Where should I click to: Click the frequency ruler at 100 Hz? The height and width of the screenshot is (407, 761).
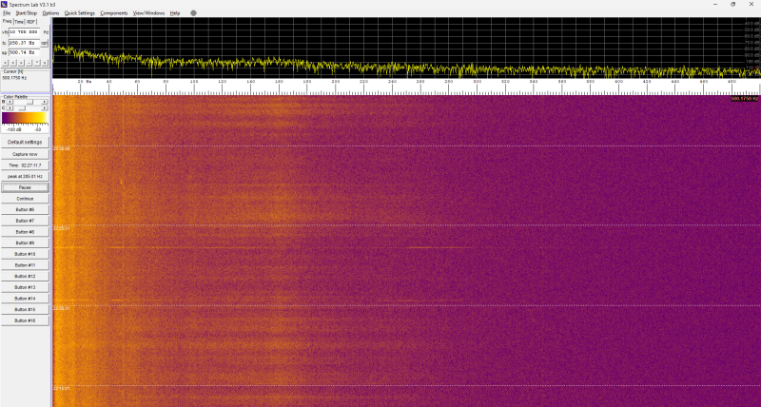click(194, 82)
